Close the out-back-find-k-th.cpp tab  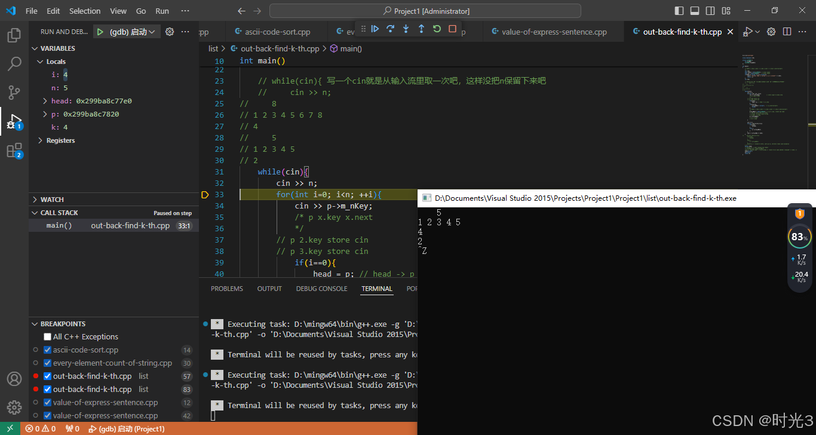[730, 32]
